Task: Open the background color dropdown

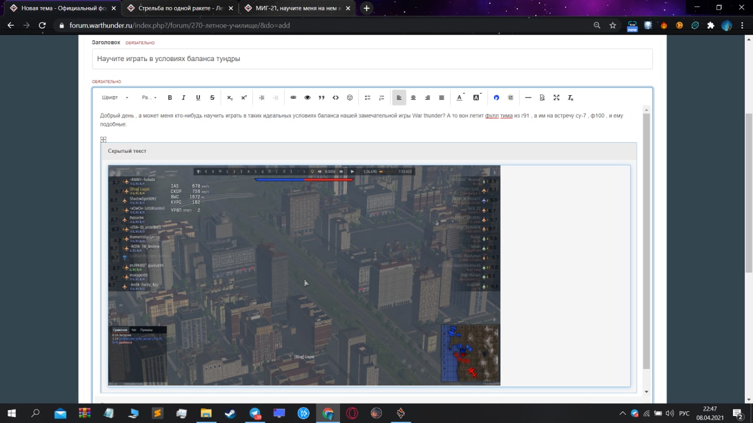Action: [x=477, y=98]
